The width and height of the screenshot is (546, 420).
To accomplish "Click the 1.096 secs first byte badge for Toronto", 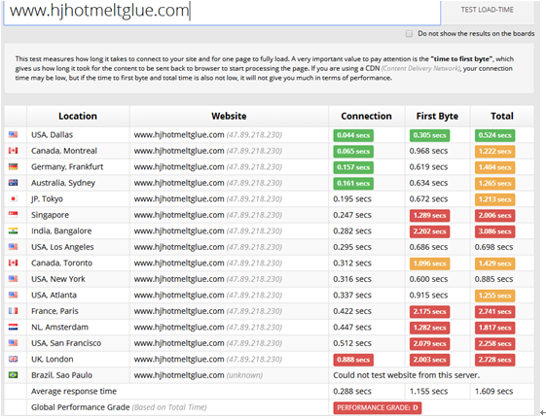I will (x=429, y=263).
